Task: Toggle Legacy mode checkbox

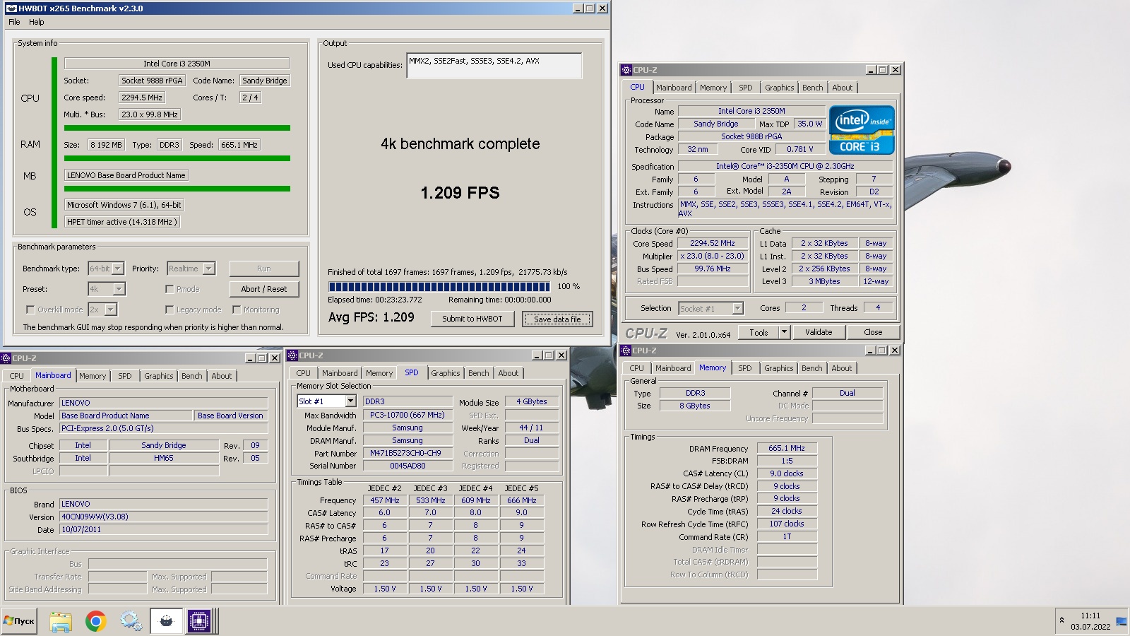Action: coord(169,310)
